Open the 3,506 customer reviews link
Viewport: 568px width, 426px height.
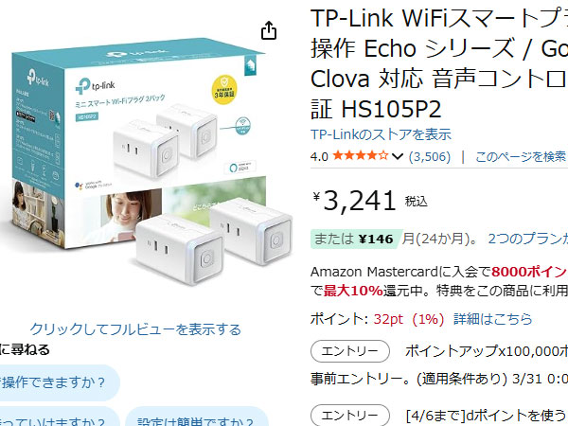[430, 157]
